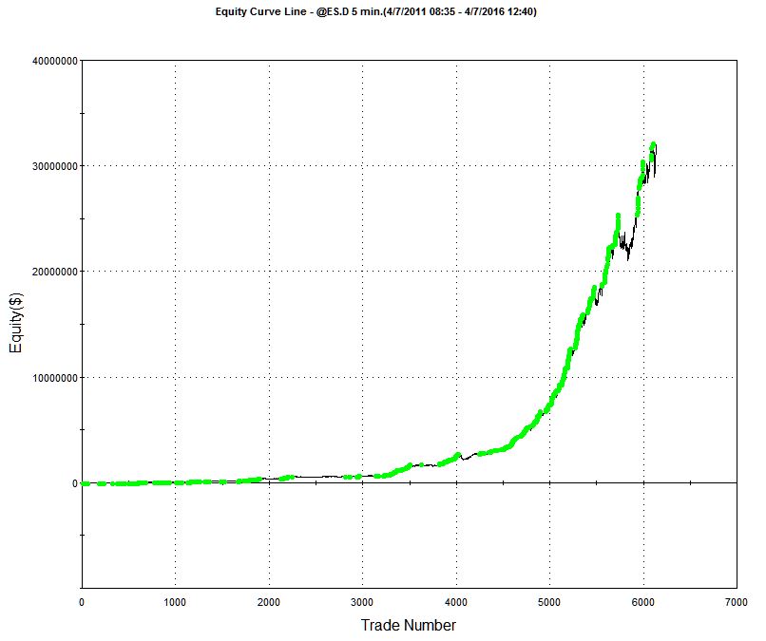Viewport: 766px width, 641px height.
Task: Click the x-axis value 2000
Action: point(269,602)
